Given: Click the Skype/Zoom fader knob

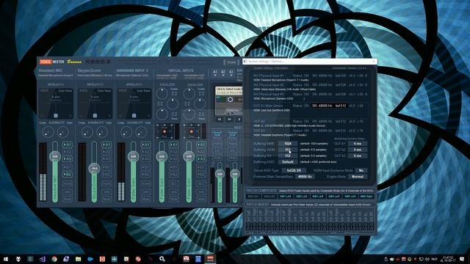Looking at the screenshot, I should (x=94, y=168).
